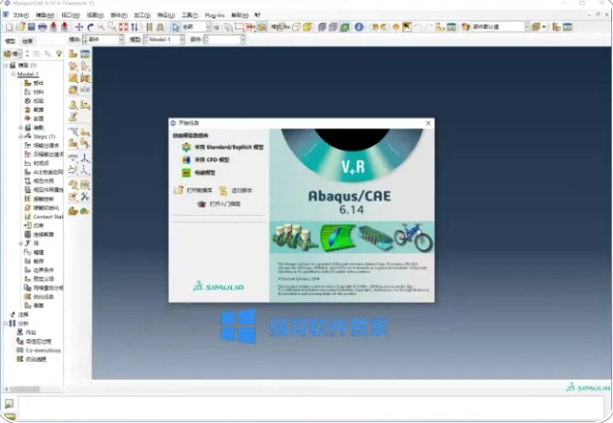Open the 文件 (File) menu
Image resolution: width=613 pixels, height=423 pixels.
(x=21, y=15)
